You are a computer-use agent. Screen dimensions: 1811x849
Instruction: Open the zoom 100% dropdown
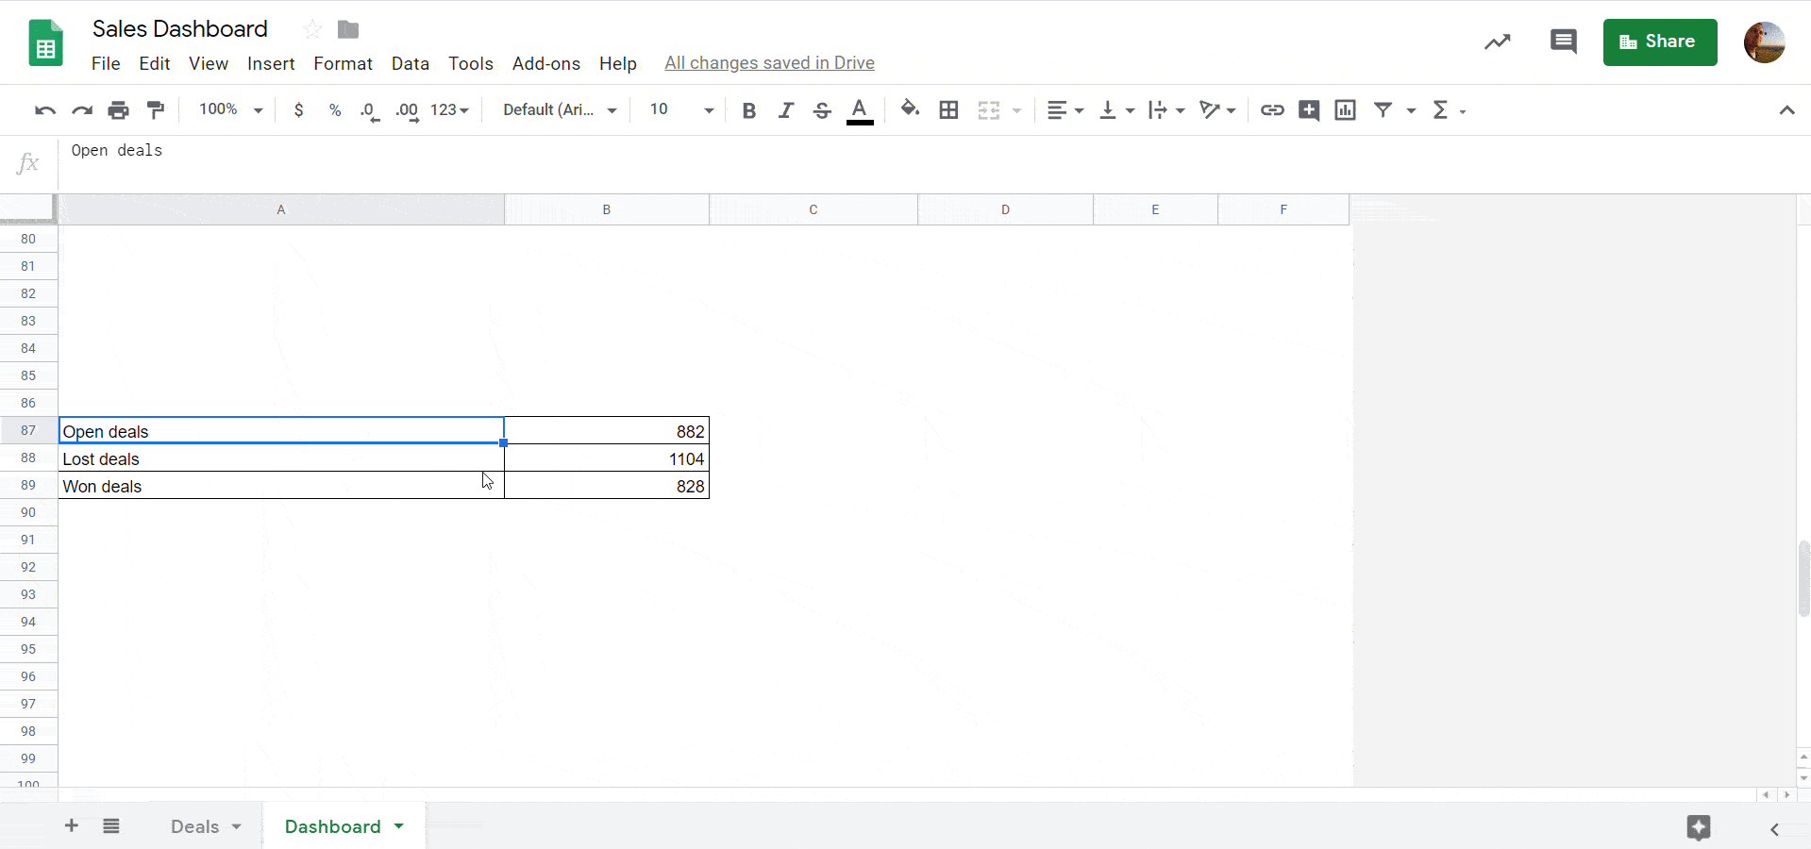[x=230, y=109]
